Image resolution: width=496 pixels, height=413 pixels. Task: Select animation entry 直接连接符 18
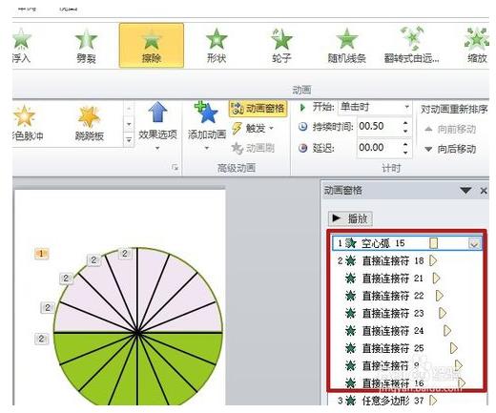coord(407,261)
